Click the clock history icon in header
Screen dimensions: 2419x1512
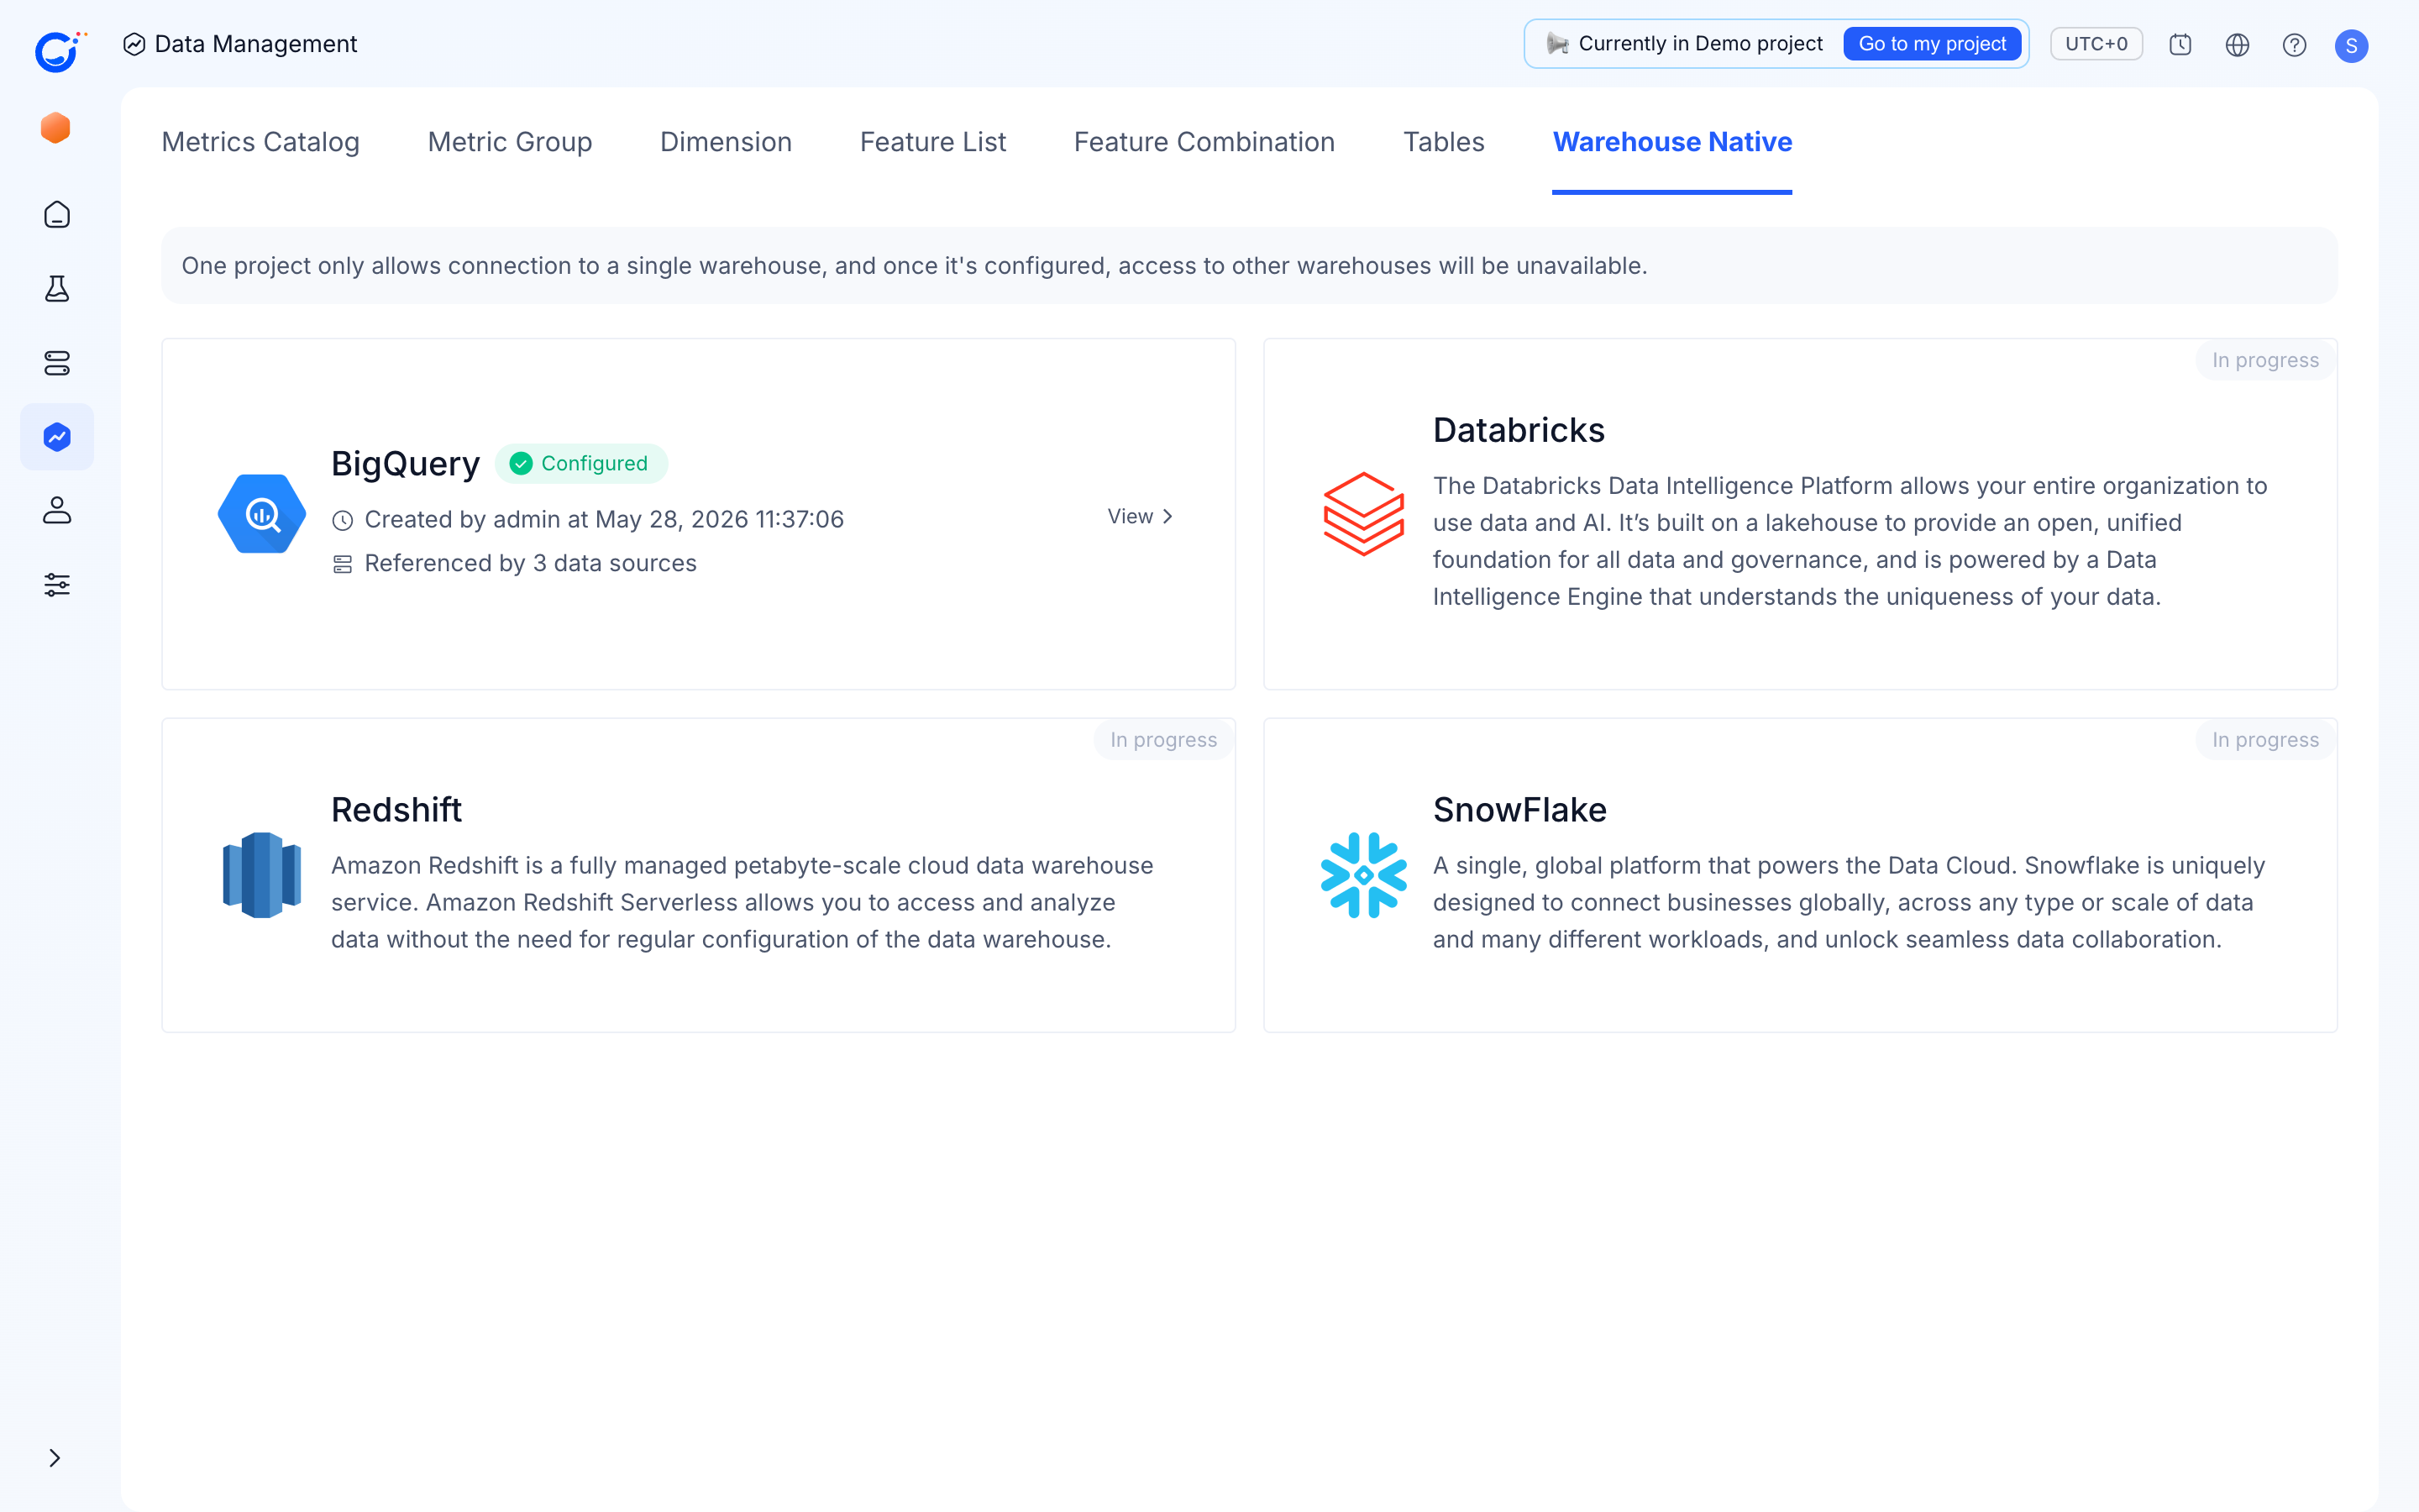2180,45
